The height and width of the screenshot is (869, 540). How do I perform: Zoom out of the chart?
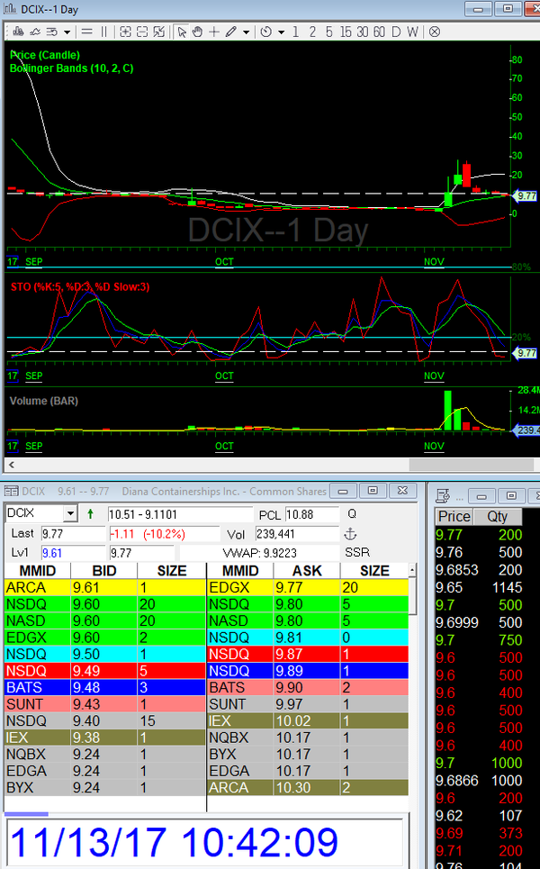[x=142, y=32]
